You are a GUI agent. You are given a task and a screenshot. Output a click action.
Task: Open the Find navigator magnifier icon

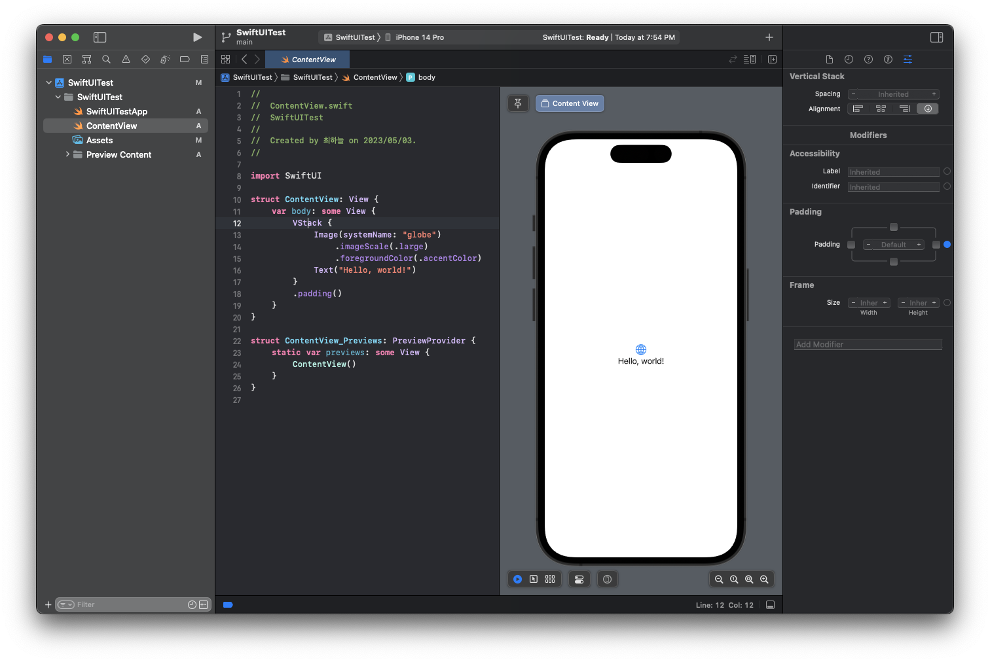point(106,60)
